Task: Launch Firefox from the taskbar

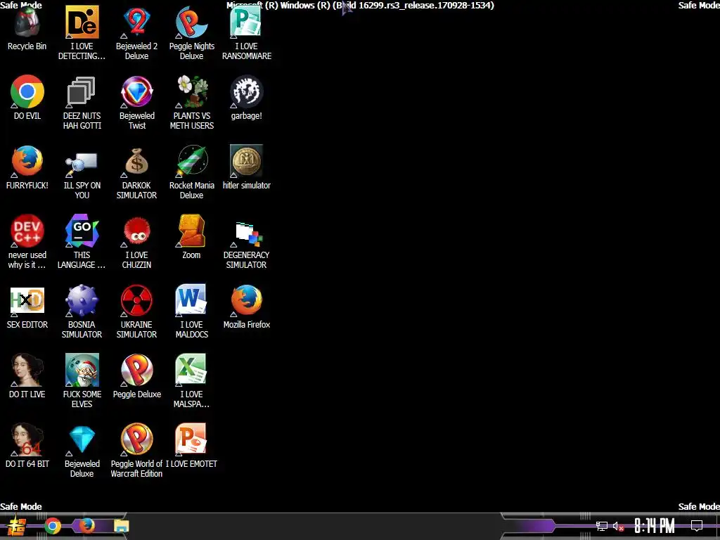Action: [86, 525]
